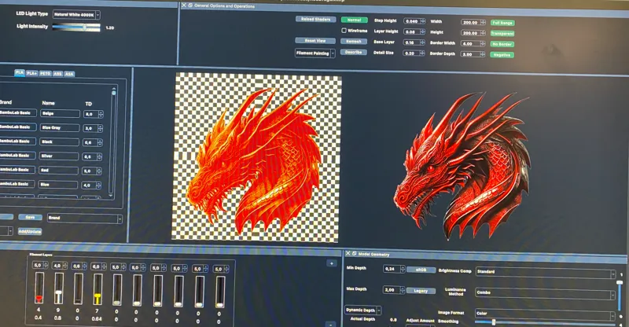Toggle the Full Range option

tap(502, 23)
